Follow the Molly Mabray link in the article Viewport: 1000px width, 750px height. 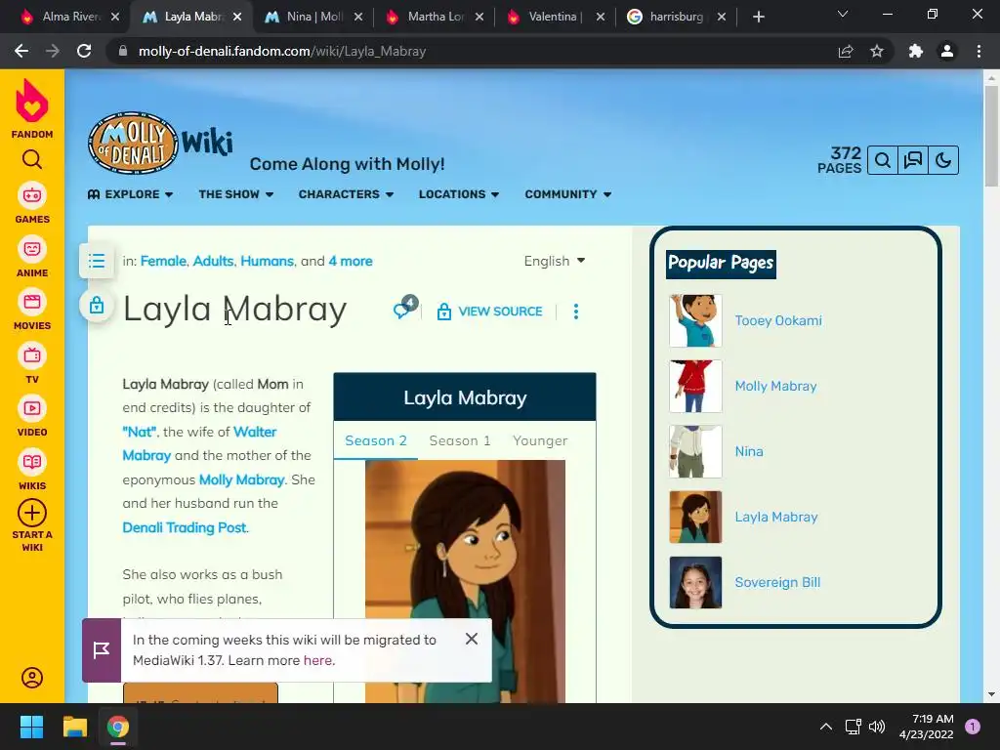click(241, 479)
